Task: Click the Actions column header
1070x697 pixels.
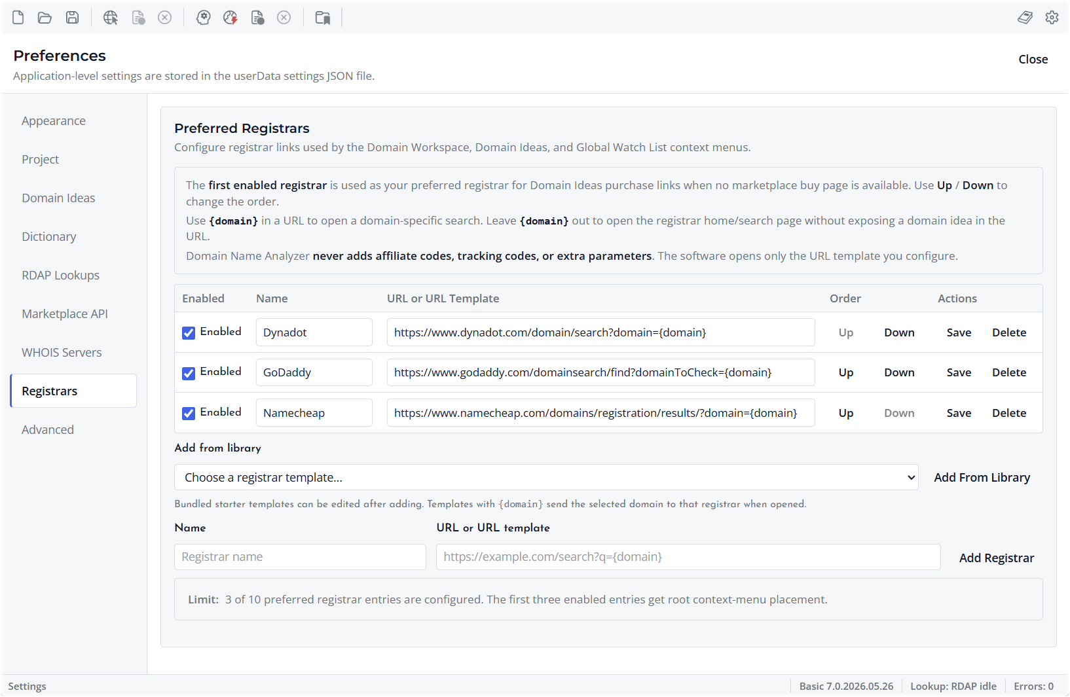Action: click(x=957, y=298)
